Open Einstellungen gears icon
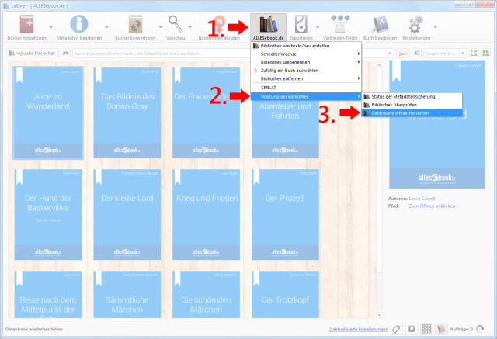Image resolution: width=497 pixels, height=339 pixels. click(416, 24)
